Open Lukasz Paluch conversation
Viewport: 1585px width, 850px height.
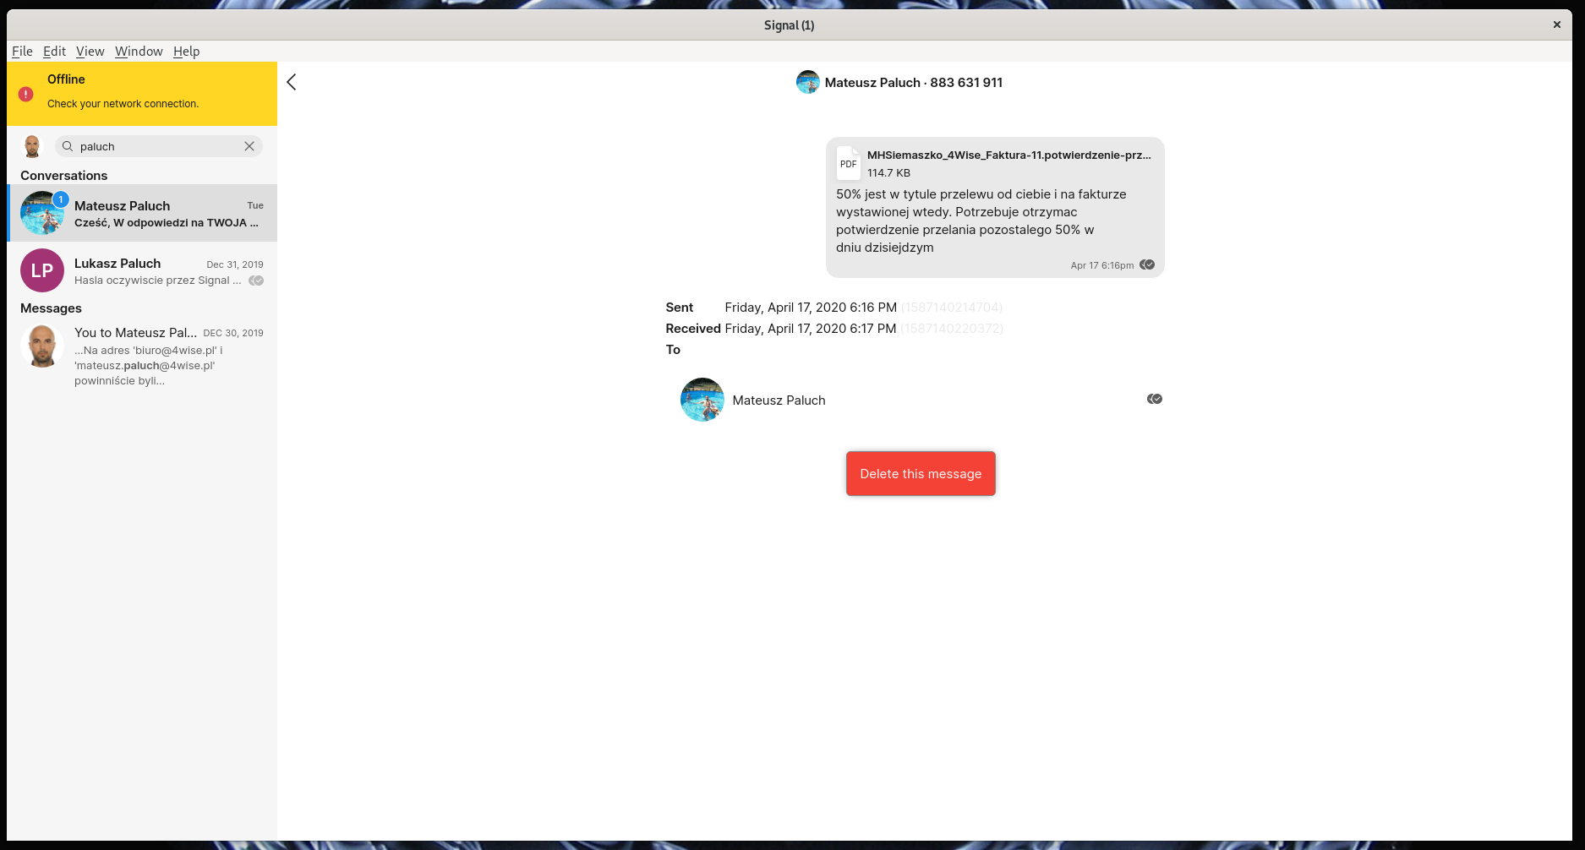click(x=142, y=270)
